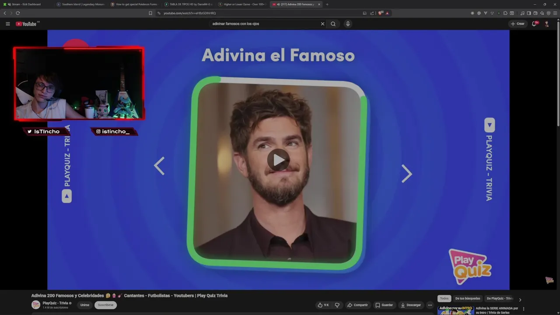Open the Brave VPN shield icon
560x315 pixels.
tap(549, 13)
